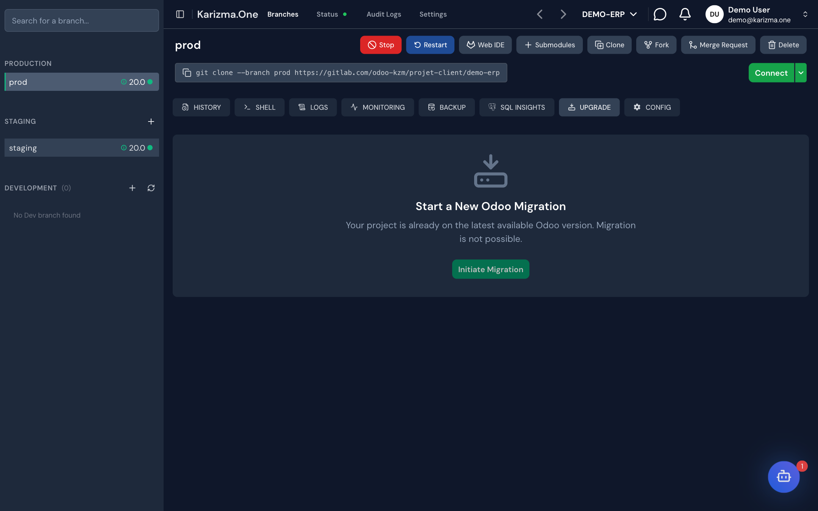Image resolution: width=818 pixels, height=511 pixels.
Task: Select the UPGRADE tab
Action: [x=589, y=107]
